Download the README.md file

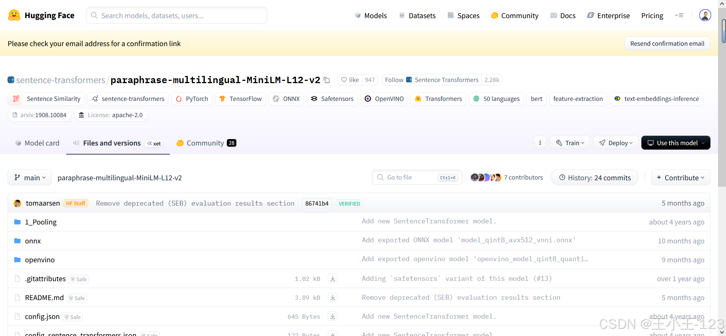coord(333,297)
